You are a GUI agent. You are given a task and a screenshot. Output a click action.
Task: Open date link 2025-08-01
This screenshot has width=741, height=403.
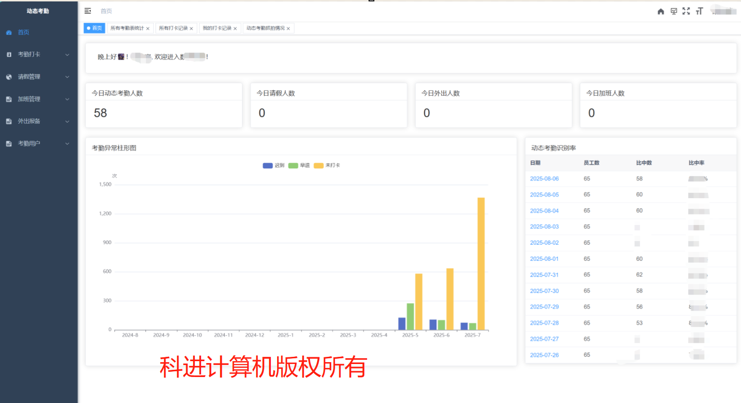[x=544, y=259]
